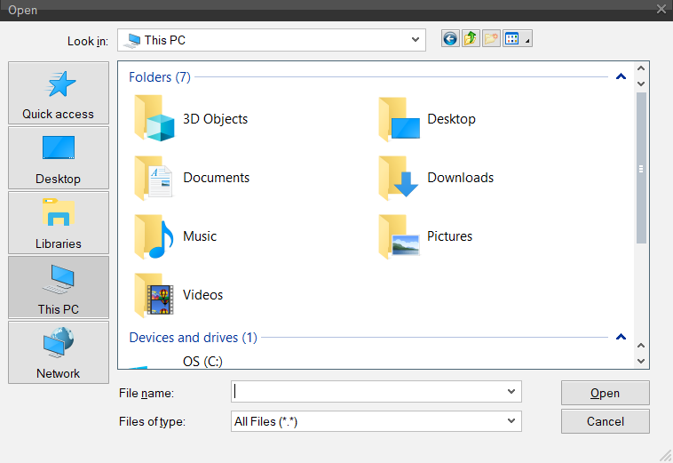Screen dimensions: 673x463
Task: Select Libraries in the places bar
Action: click(59, 222)
